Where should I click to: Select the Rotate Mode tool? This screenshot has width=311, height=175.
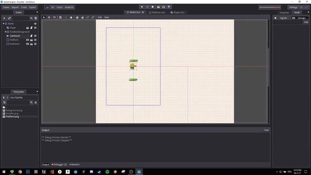(x=54, y=17)
